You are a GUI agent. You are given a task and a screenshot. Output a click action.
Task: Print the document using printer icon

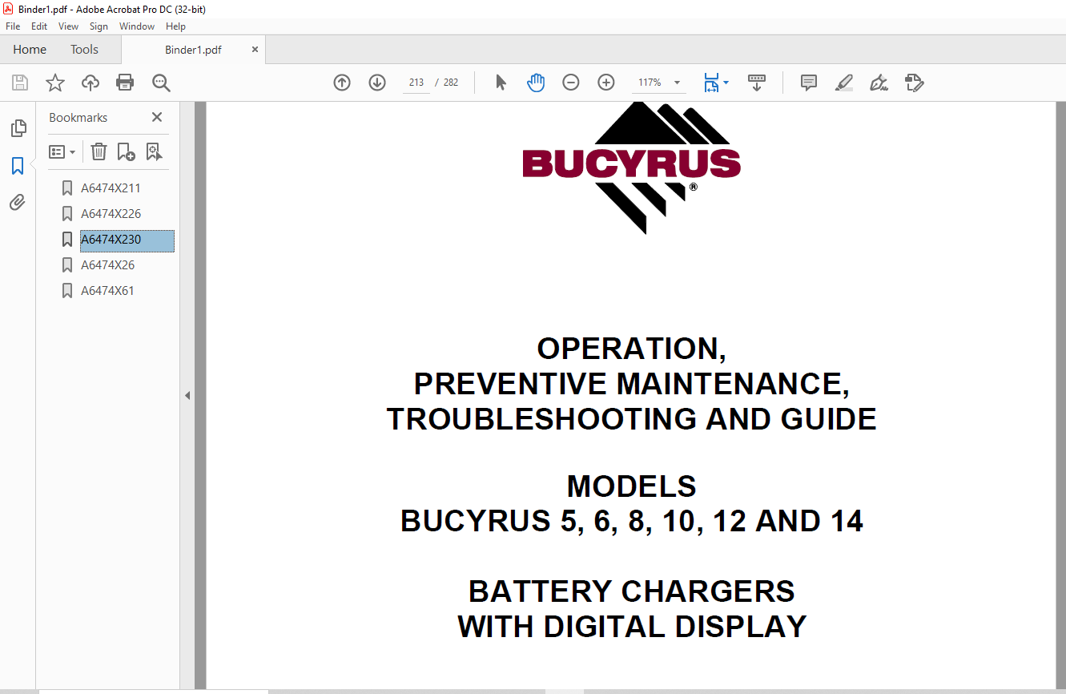(125, 83)
